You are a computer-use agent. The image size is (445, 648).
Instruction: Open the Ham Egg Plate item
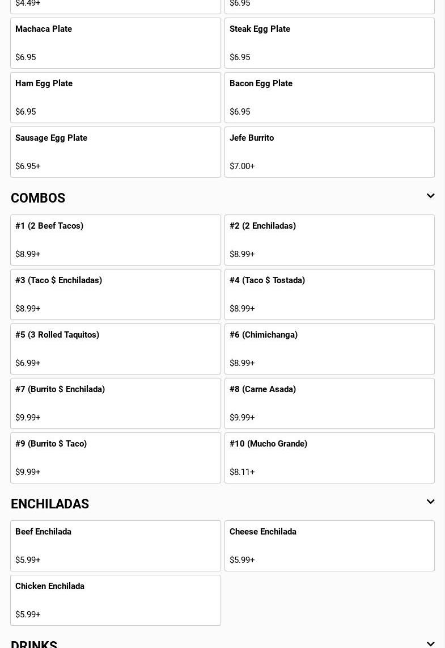click(115, 98)
